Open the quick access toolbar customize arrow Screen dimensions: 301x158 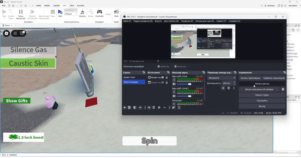[x=33, y=6]
